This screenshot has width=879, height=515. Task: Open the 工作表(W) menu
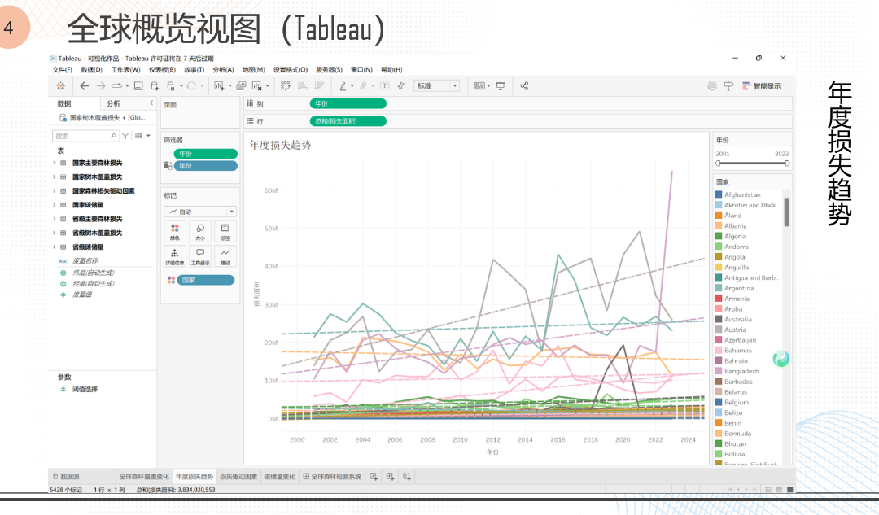125,69
